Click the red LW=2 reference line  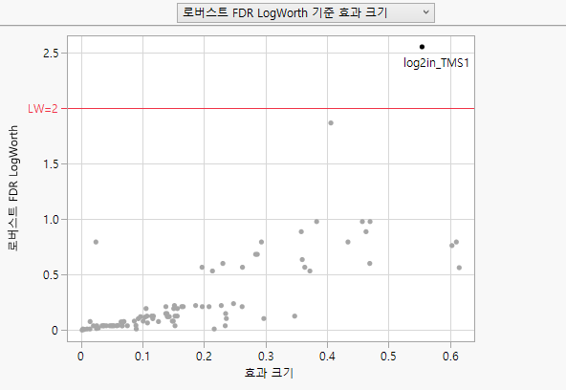(x=271, y=108)
